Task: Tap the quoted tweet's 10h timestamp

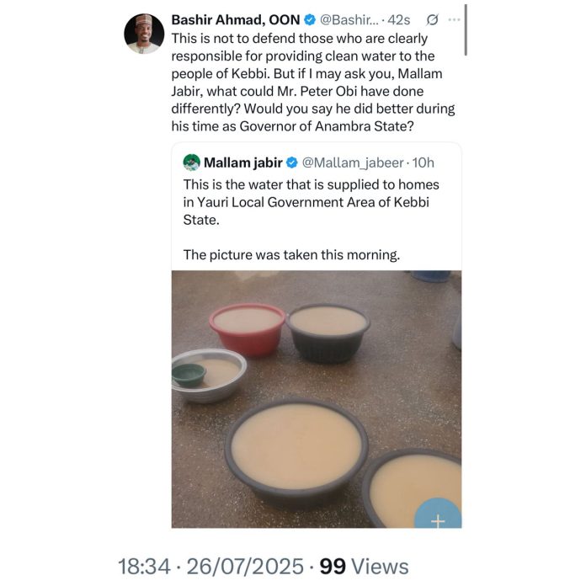Action: (x=423, y=162)
